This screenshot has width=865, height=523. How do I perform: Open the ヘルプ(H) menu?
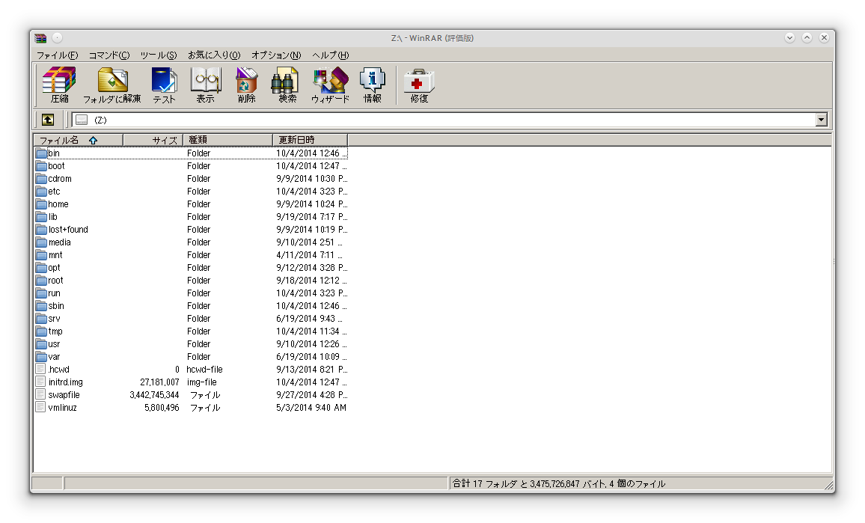tap(331, 55)
